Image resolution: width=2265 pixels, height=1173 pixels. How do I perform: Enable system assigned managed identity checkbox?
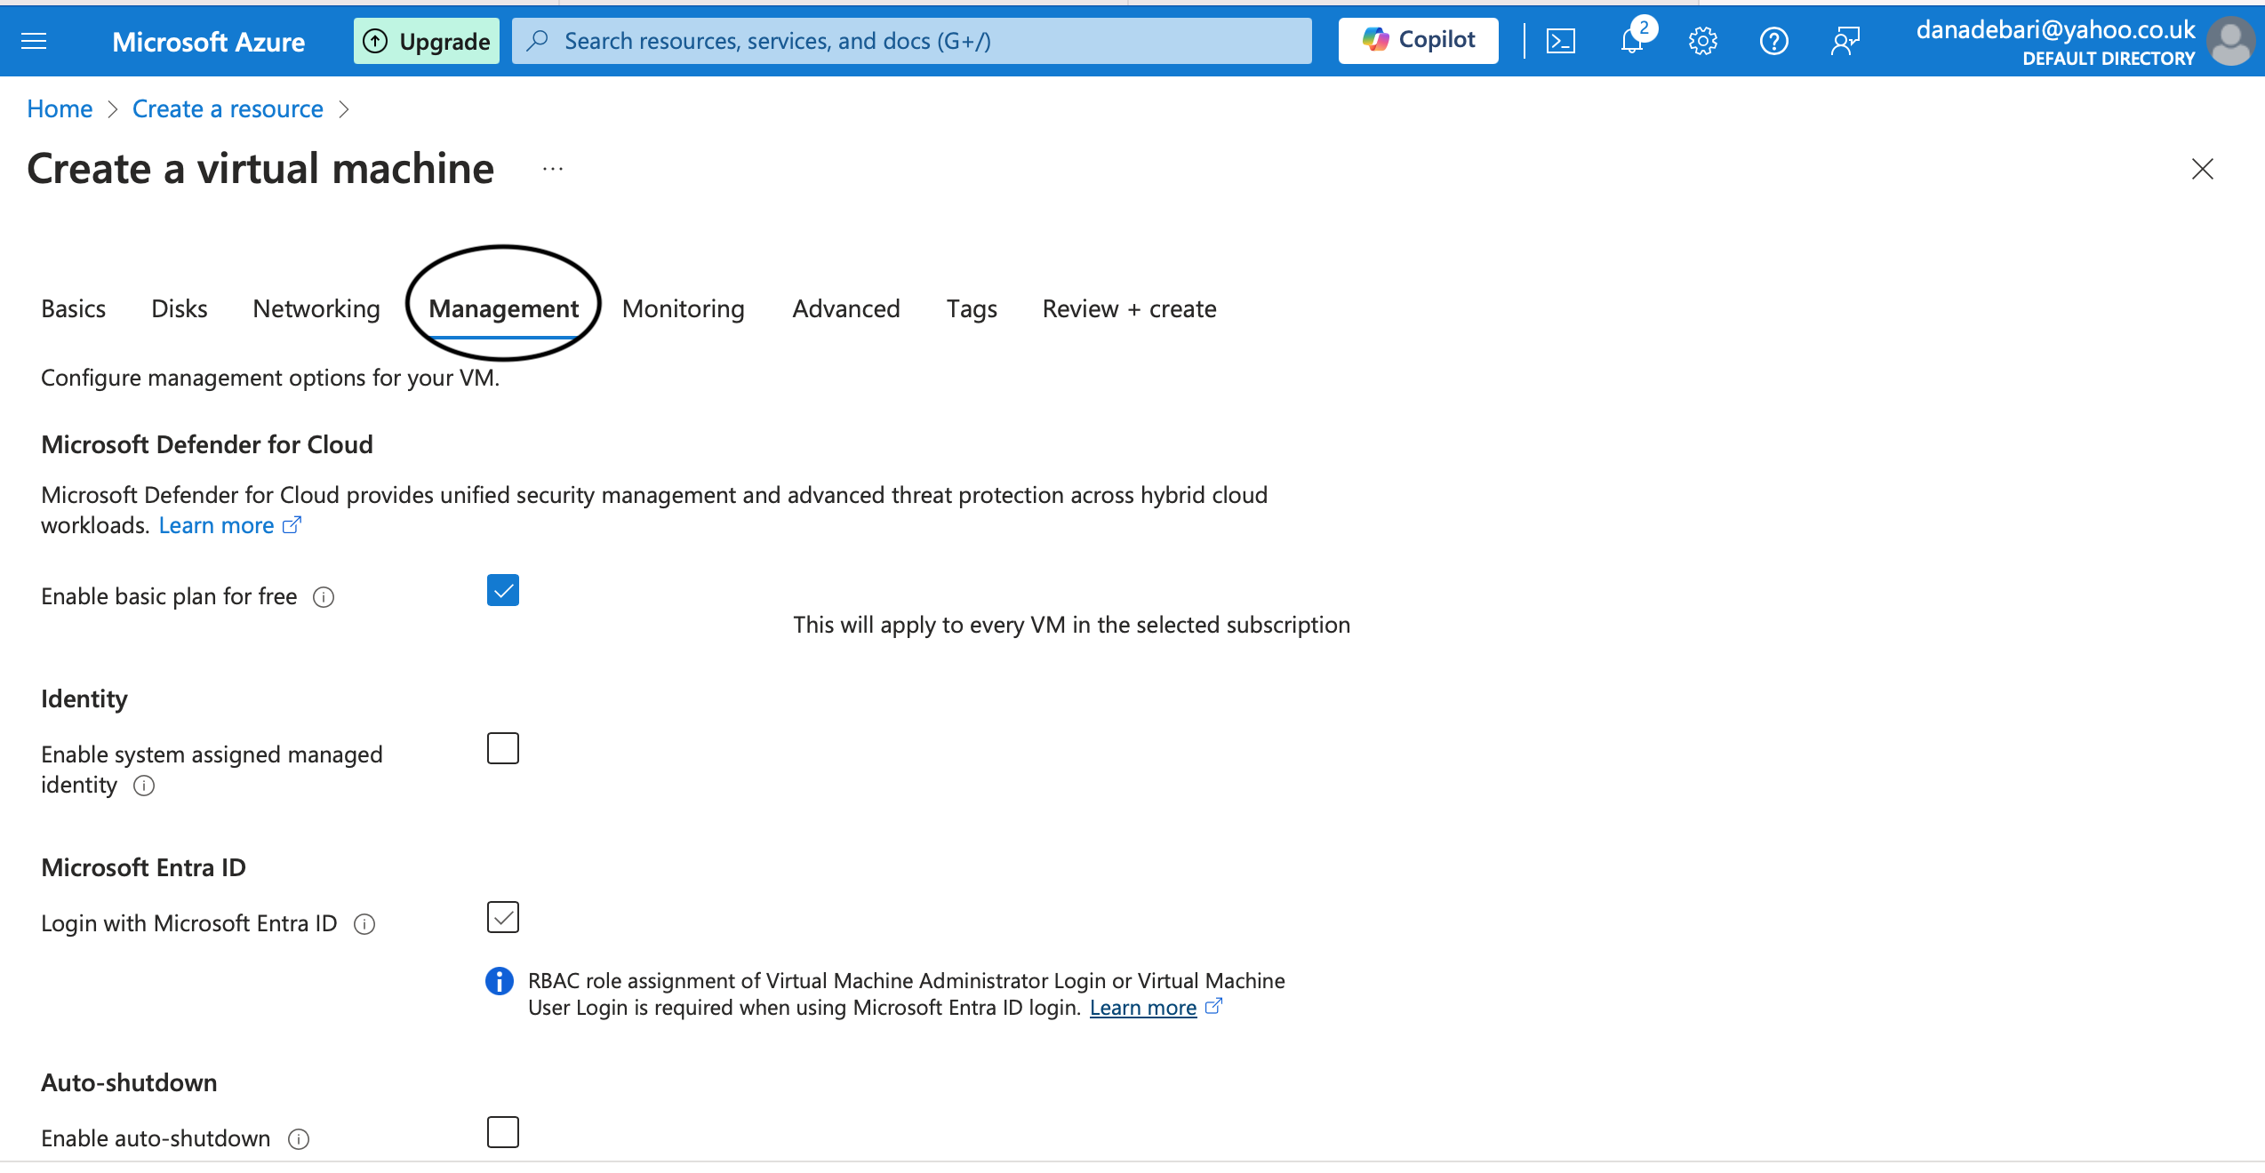[503, 748]
